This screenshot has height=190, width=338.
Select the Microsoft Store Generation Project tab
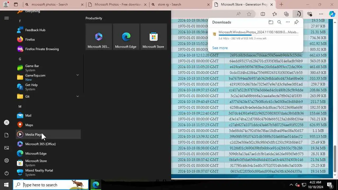click(244, 4)
